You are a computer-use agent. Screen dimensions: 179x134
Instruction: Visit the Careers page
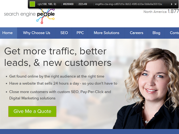point(137,33)
